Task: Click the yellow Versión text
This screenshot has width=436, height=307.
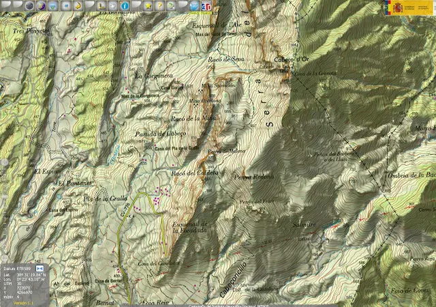Action: coord(23,303)
